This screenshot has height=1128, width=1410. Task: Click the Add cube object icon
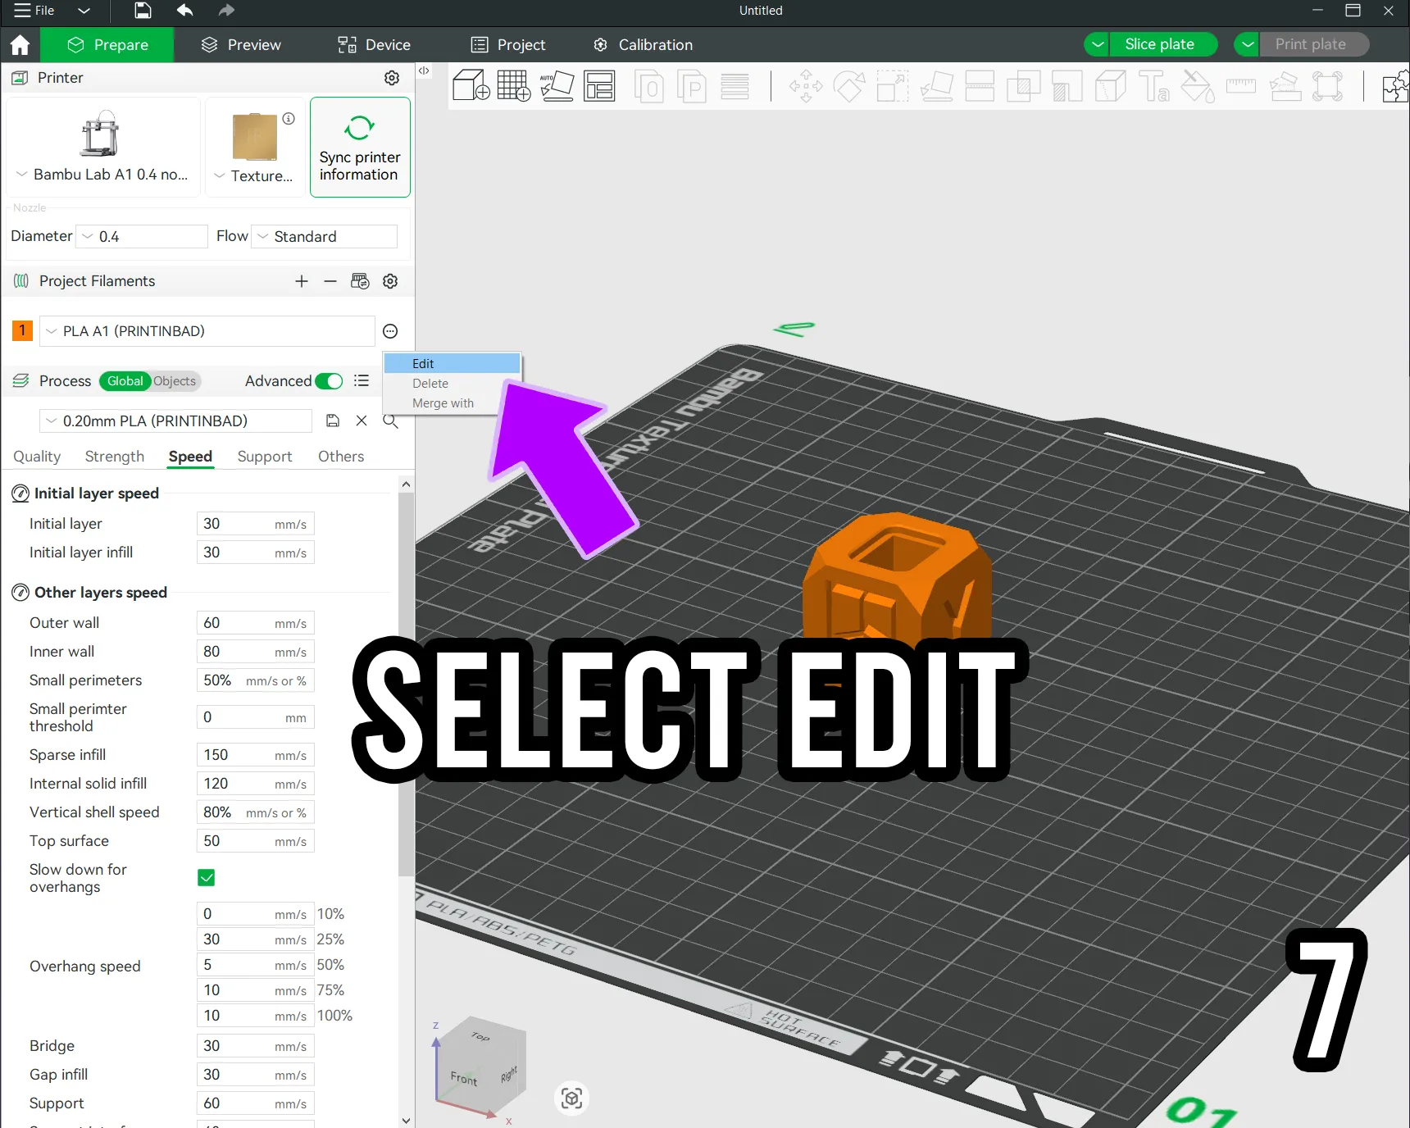tap(471, 85)
